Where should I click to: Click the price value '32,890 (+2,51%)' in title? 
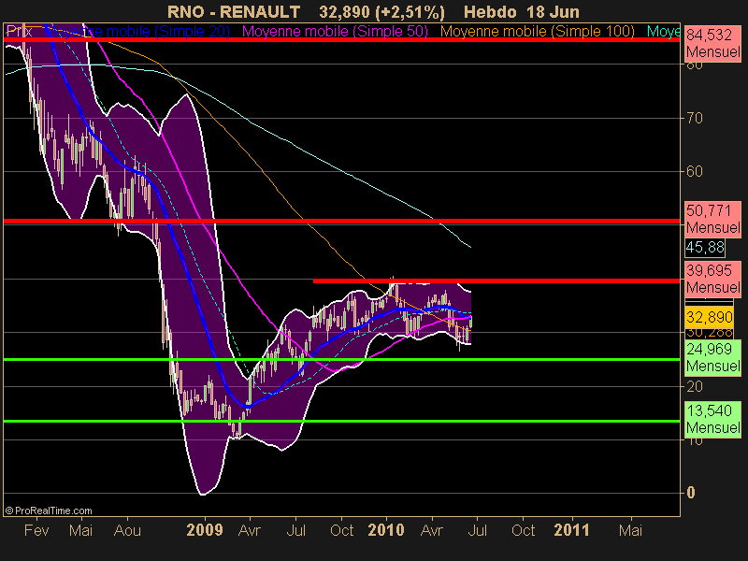pyautogui.click(x=381, y=11)
